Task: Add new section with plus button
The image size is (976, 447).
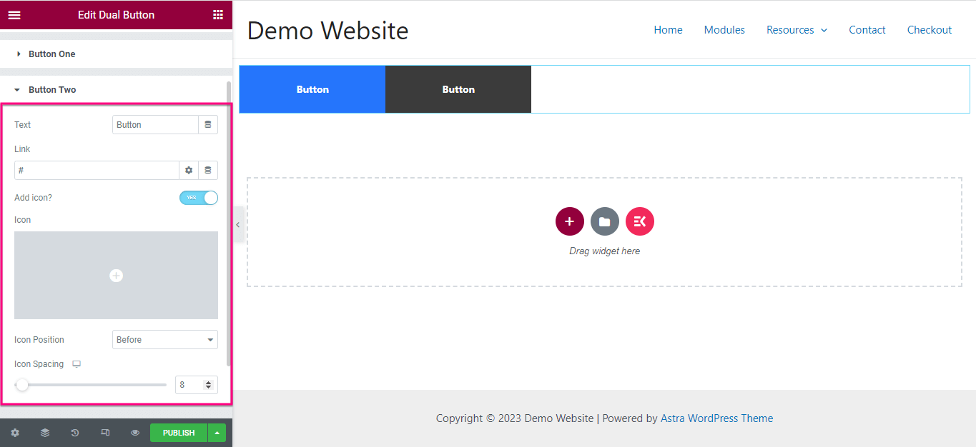Action: [x=570, y=221]
